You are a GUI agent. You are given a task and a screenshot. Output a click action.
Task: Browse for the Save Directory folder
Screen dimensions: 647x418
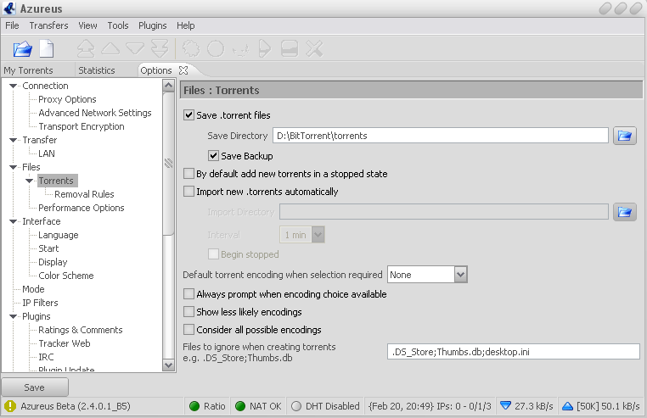624,136
